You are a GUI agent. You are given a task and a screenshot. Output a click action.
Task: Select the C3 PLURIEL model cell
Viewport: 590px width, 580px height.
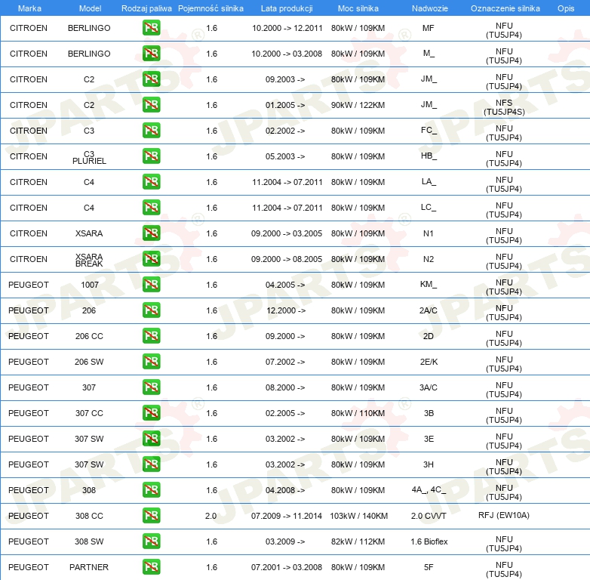pyautogui.click(x=89, y=157)
